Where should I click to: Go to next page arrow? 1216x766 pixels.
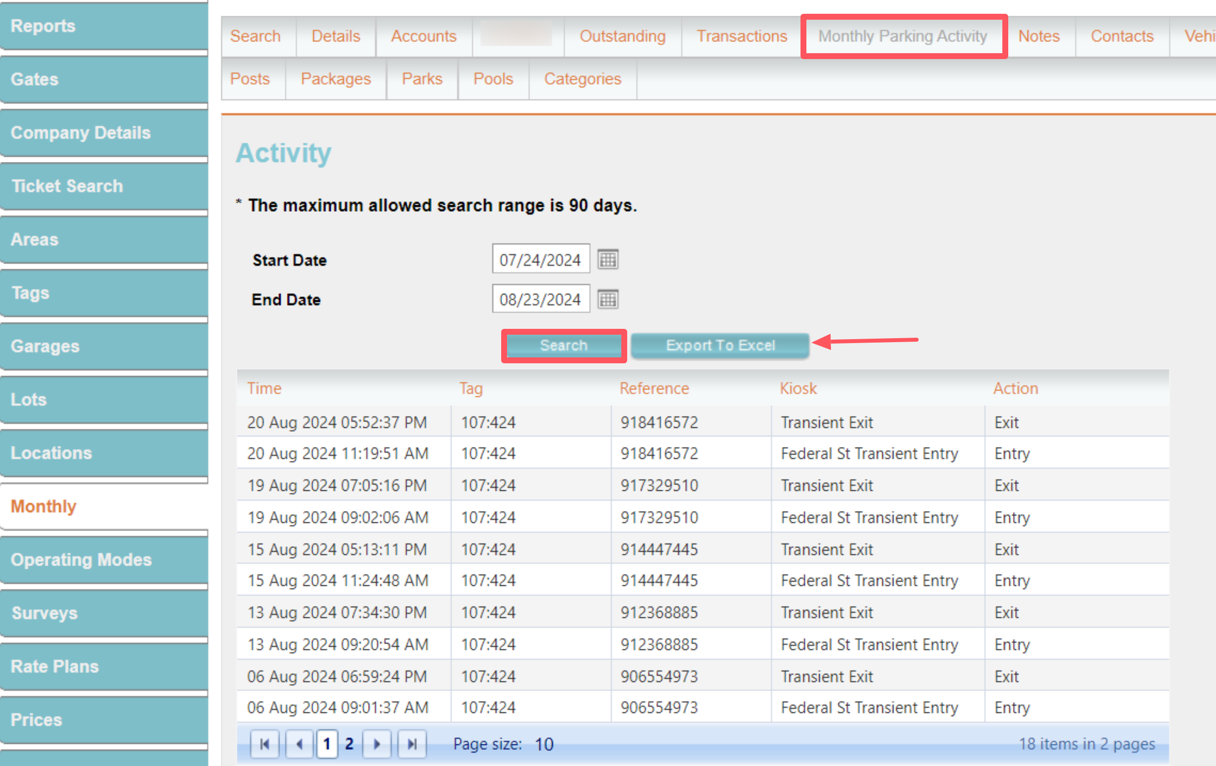coord(377,744)
